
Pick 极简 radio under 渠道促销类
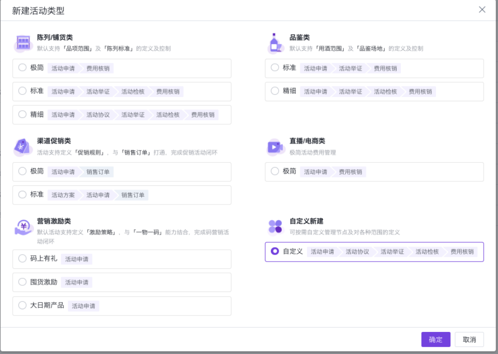(x=22, y=171)
